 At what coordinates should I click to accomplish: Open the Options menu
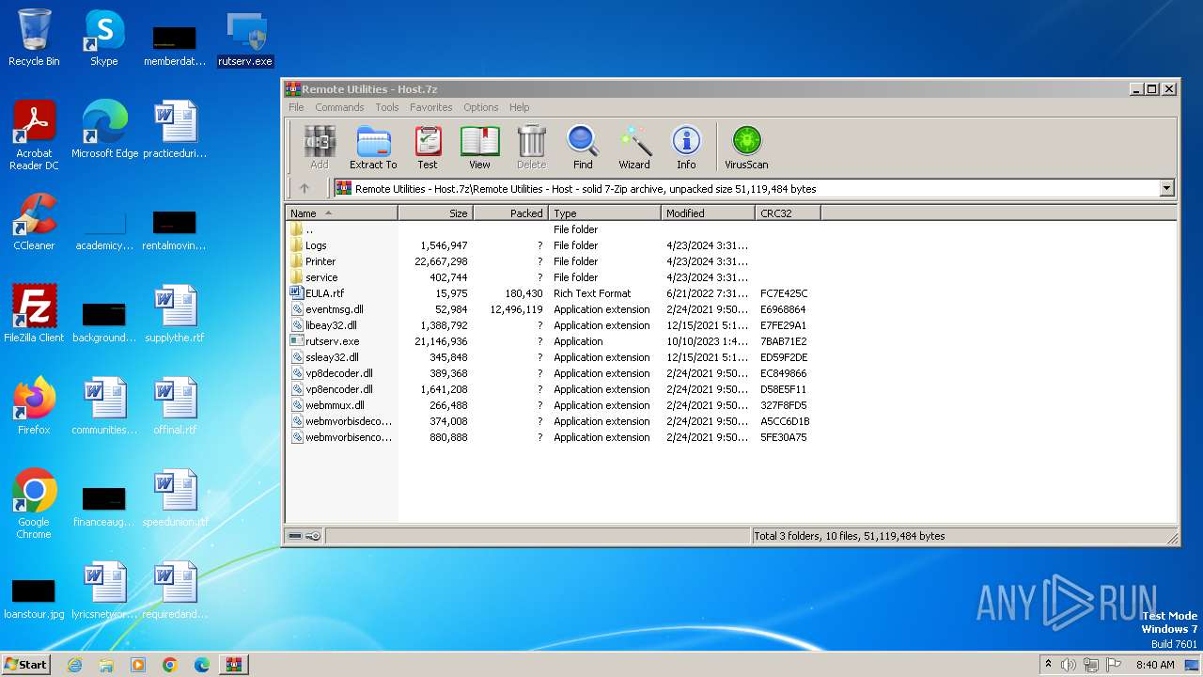click(x=481, y=107)
